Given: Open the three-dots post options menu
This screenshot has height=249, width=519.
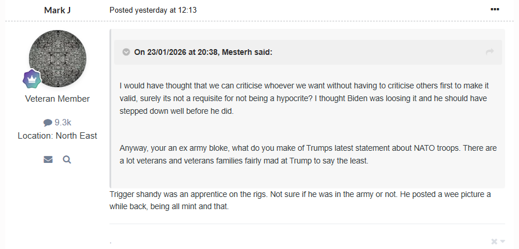Looking at the screenshot, I should point(495,9).
